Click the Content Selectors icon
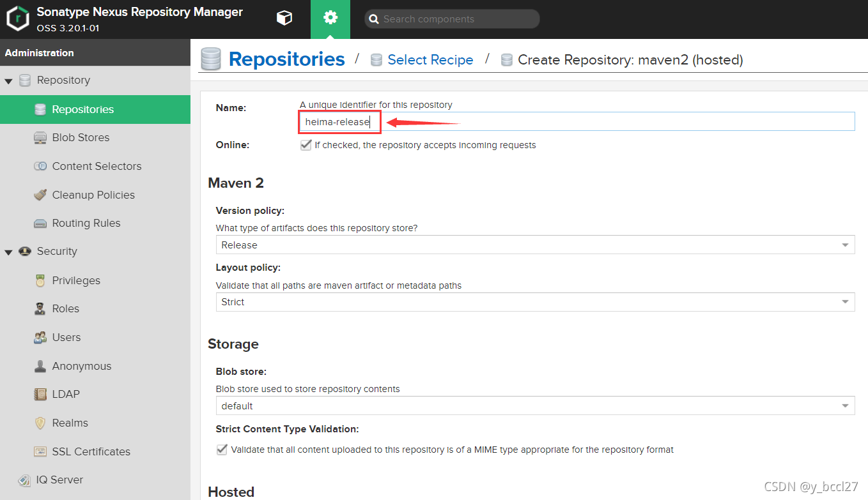 pos(40,166)
